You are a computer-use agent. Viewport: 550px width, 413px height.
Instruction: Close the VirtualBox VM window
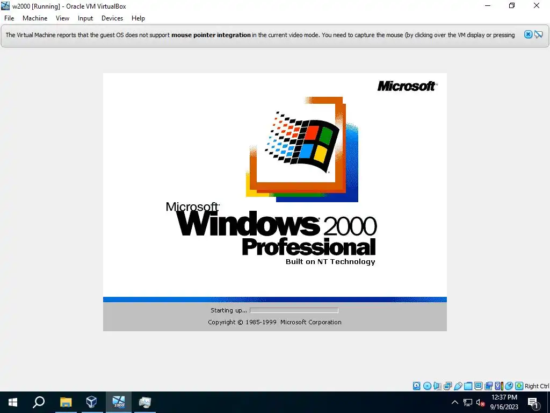click(x=537, y=5)
